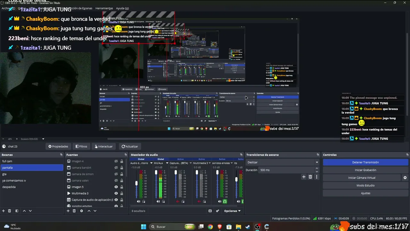Undock the Mezclador de audio panel
Image resolution: width=410 pixels, height=231 pixels.
pyautogui.click(x=241, y=155)
